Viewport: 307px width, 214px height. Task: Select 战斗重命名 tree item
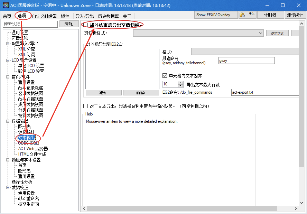[29, 198]
